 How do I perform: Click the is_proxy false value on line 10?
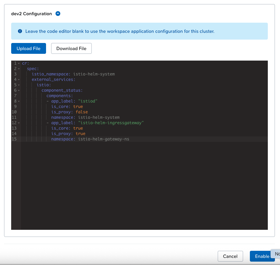pyautogui.click(x=82, y=112)
